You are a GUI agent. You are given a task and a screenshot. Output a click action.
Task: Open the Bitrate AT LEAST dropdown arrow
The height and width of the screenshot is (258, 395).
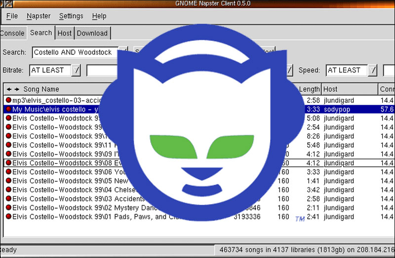(76, 70)
